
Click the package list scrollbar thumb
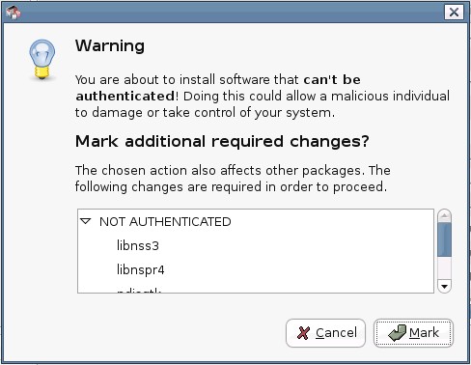[444, 239]
